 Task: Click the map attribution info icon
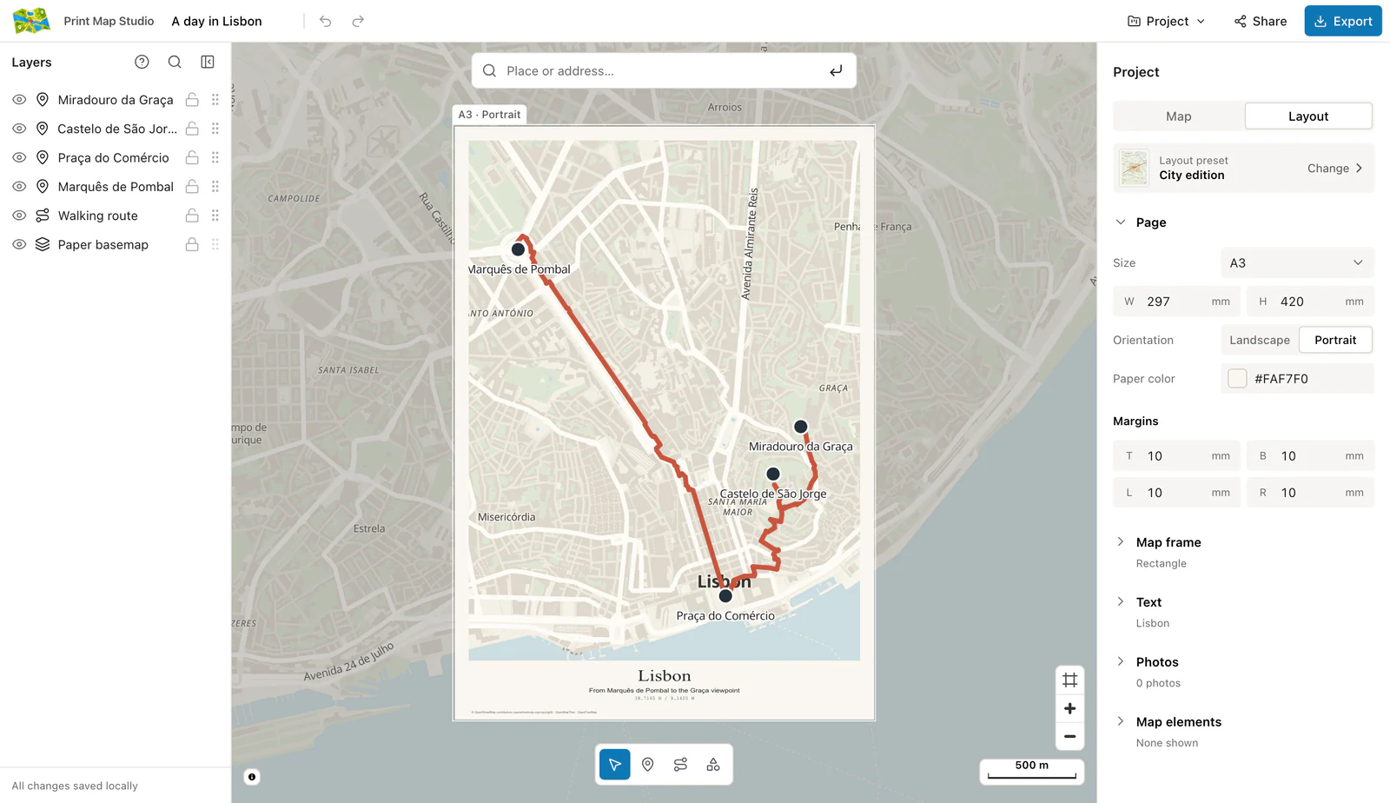pos(252,777)
